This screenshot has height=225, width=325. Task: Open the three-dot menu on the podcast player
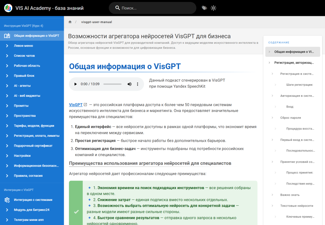coord(137,84)
